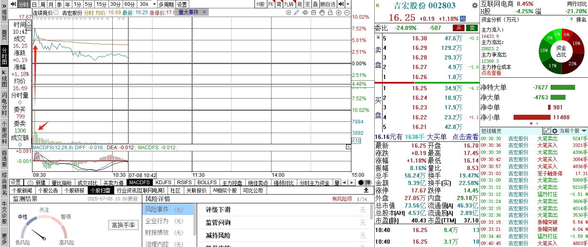The width and height of the screenshot is (588, 247).
Task: Click the R margin badge icon
Action: 378,5
